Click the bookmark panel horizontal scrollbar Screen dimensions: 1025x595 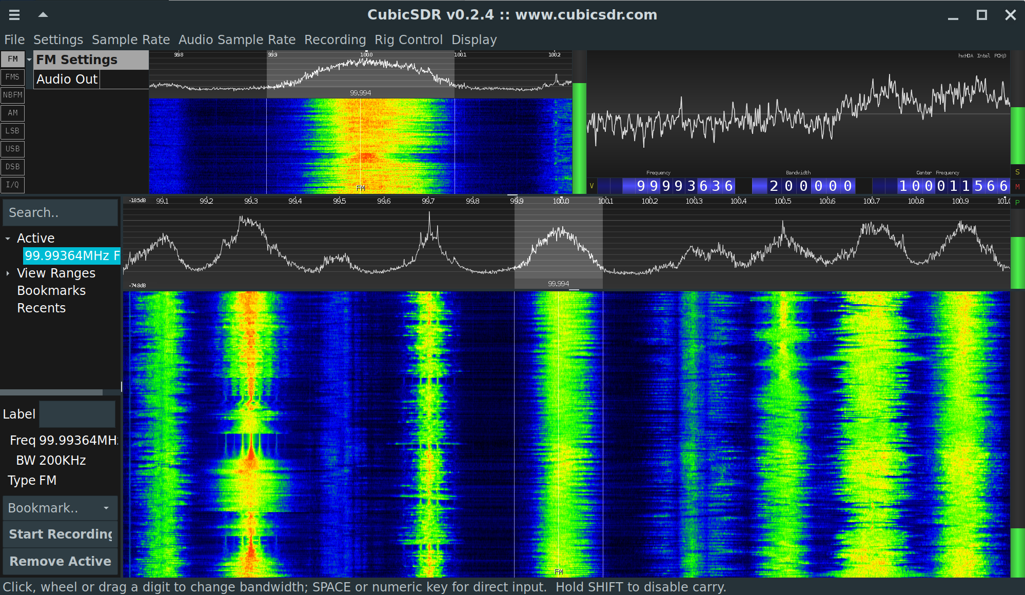pos(51,392)
